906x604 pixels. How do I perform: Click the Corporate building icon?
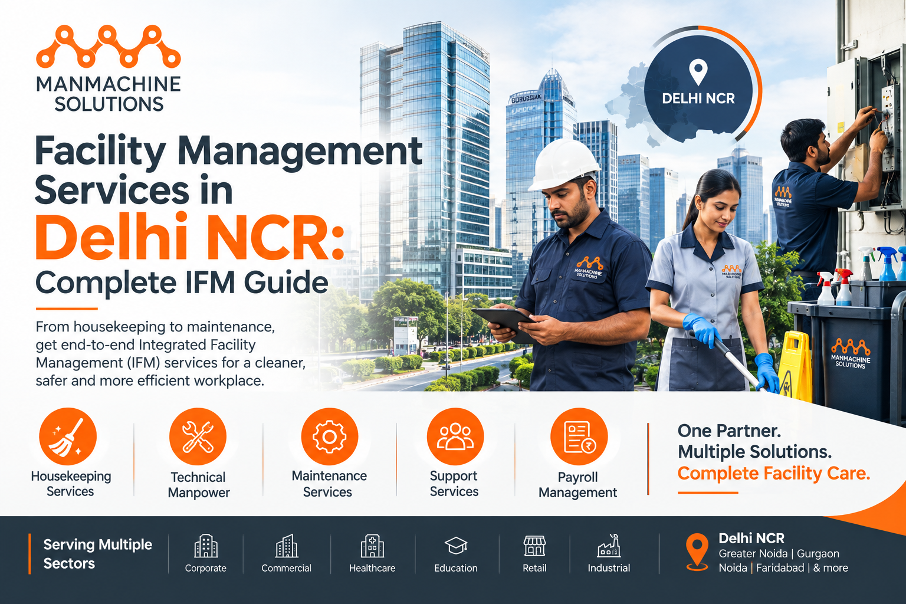(206, 546)
